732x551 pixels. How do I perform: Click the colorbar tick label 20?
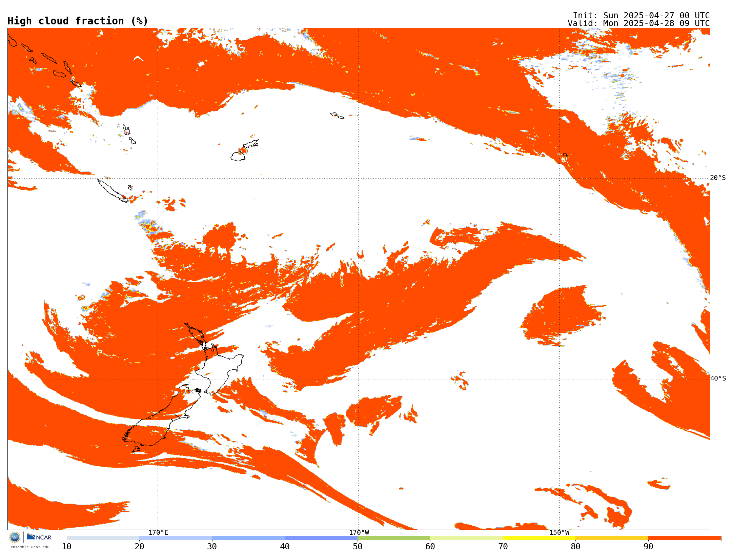(x=139, y=546)
